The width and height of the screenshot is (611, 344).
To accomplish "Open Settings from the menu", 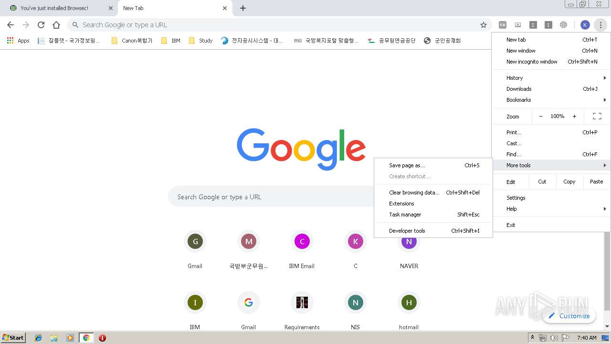I will (x=551, y=198).
